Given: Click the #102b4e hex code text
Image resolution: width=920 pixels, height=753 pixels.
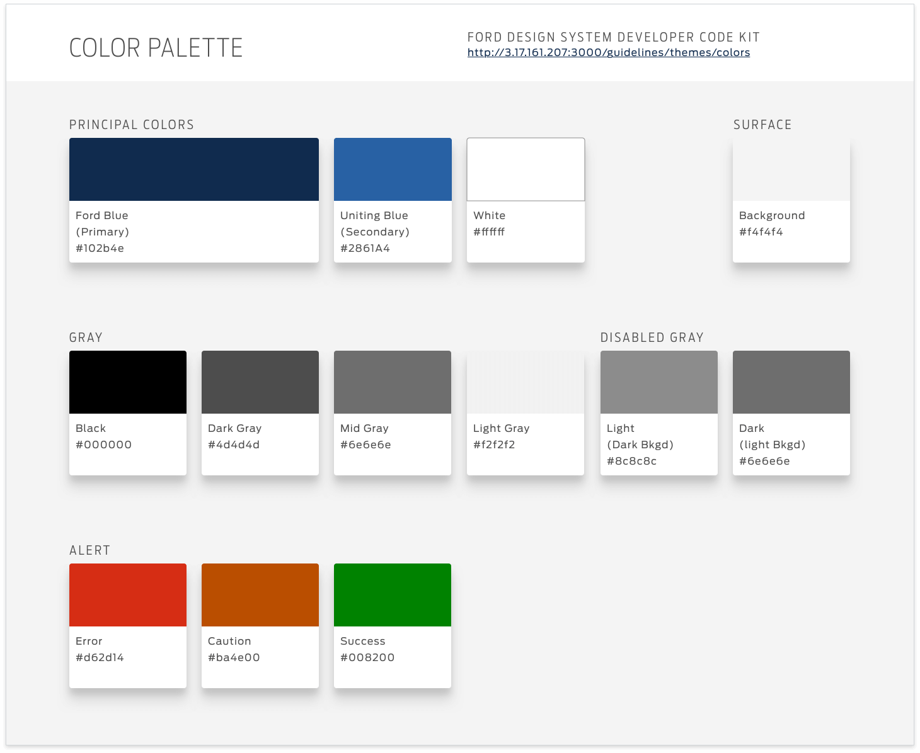Looking at the screenshot, I should pyautogui.click(x=100, y=248).
